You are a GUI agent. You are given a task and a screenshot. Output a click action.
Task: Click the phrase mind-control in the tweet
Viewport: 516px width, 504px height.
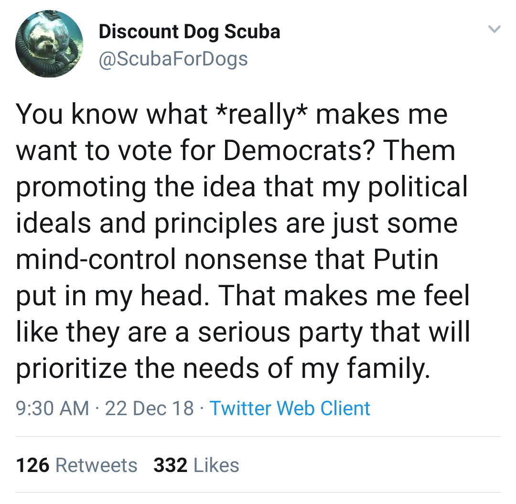(96, 259)
